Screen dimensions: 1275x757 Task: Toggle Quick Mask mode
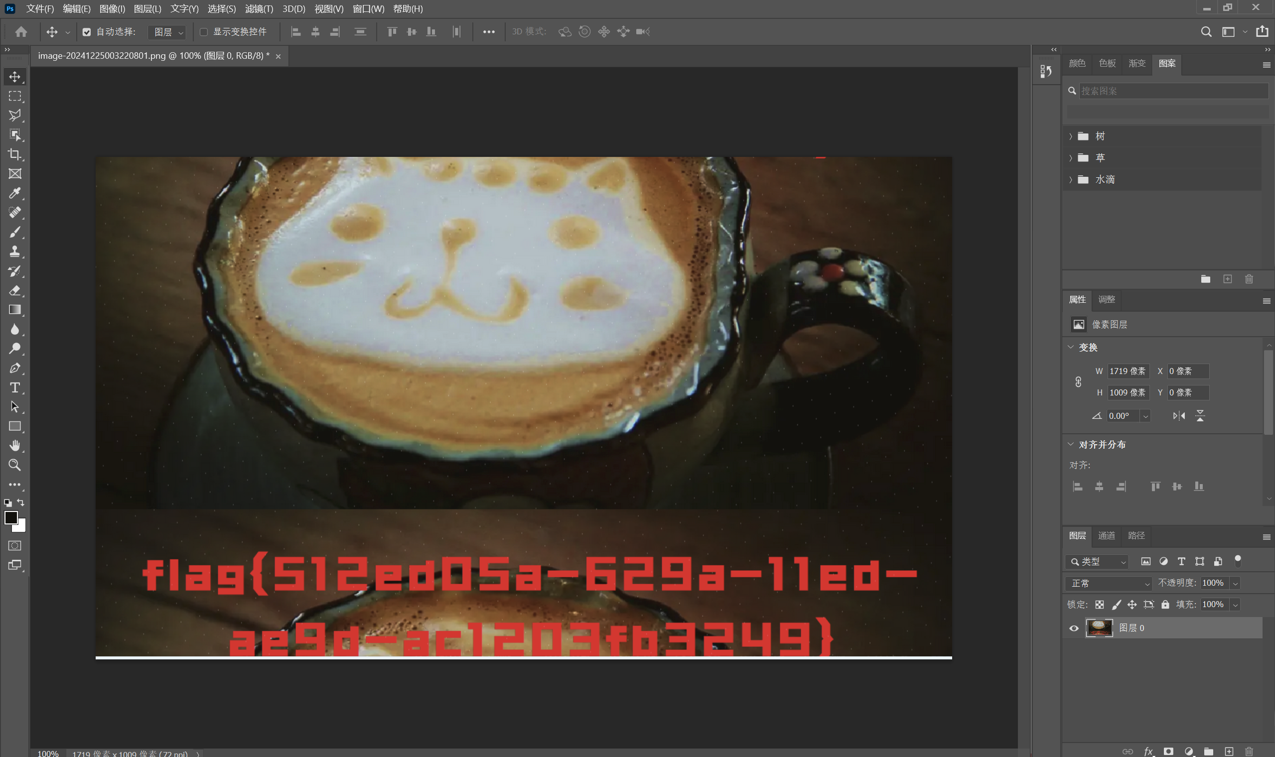15,546
